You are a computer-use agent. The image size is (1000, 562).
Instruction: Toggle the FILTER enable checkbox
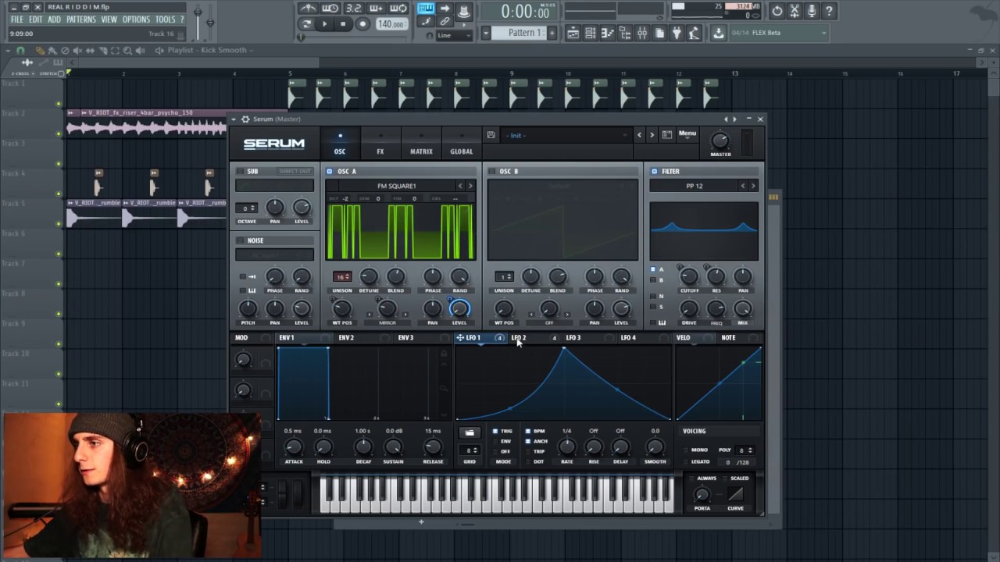655,171
